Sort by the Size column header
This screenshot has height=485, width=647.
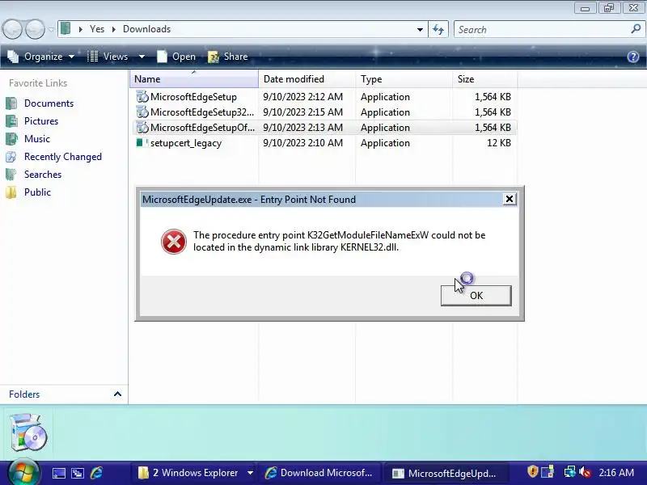(484, 78)
